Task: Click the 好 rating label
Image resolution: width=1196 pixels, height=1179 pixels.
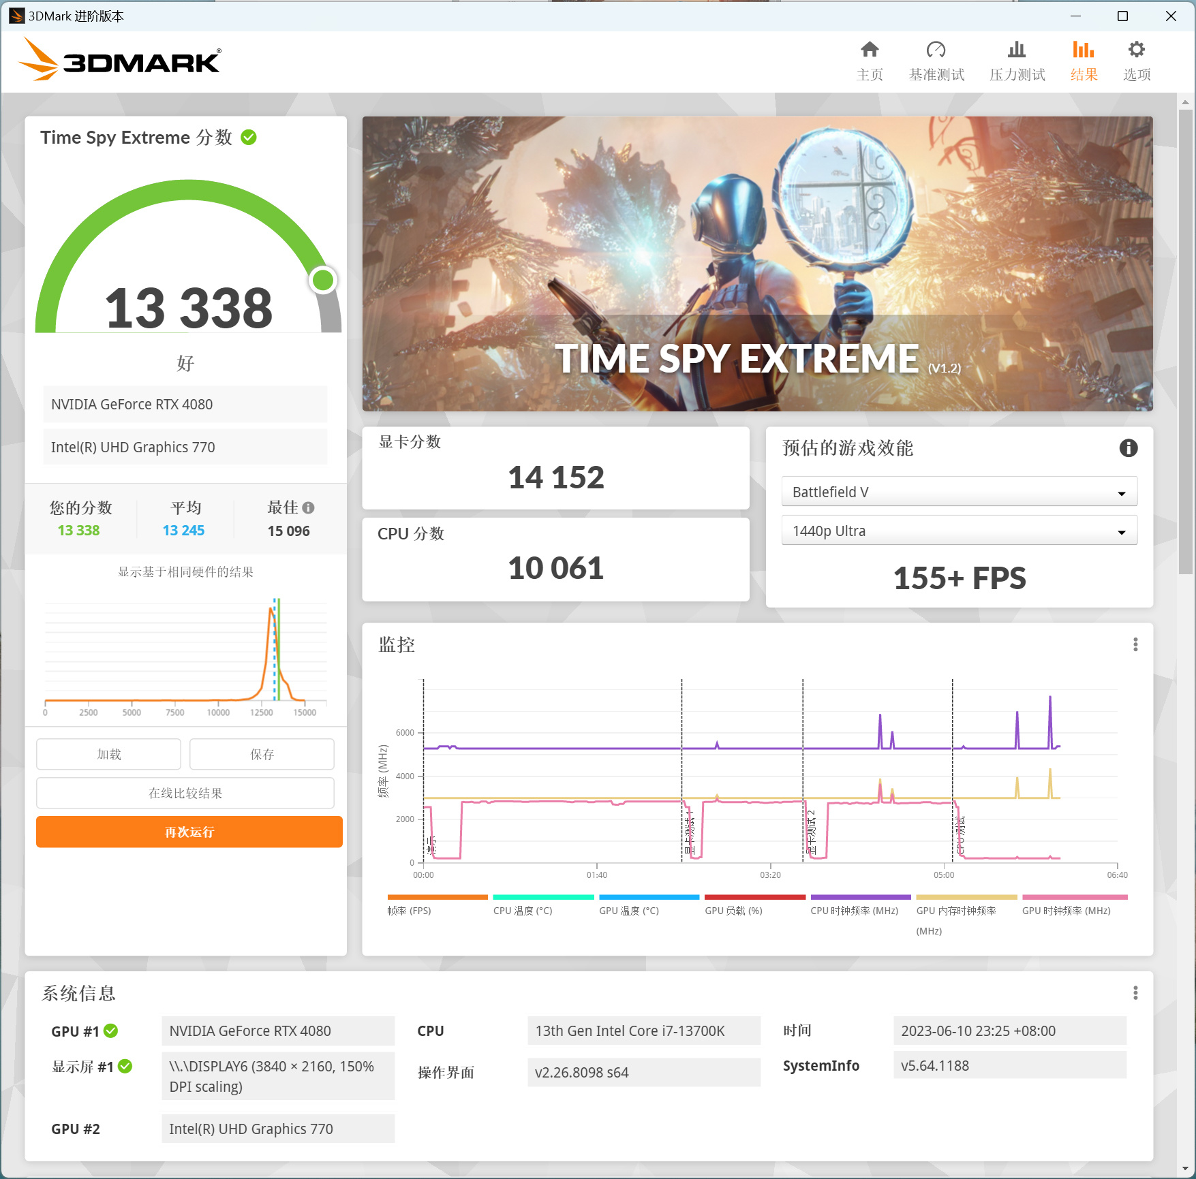Action: [185, 363]
